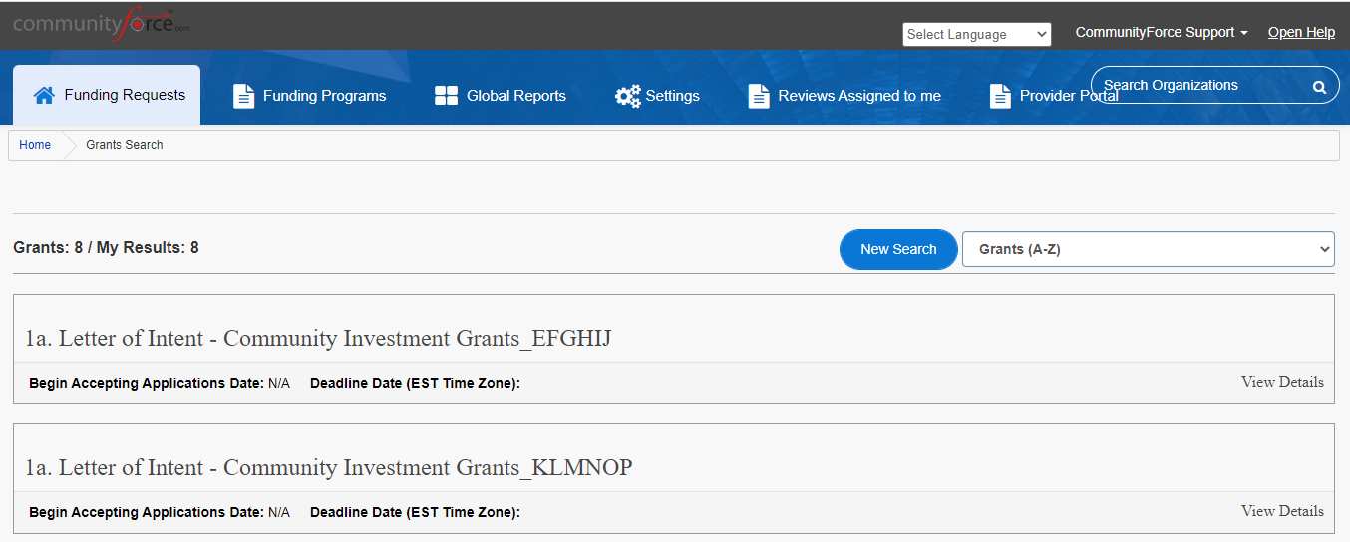Click the gears icon beside Settings
This screenshot has width=1350, height=542.
coord(628,96)
